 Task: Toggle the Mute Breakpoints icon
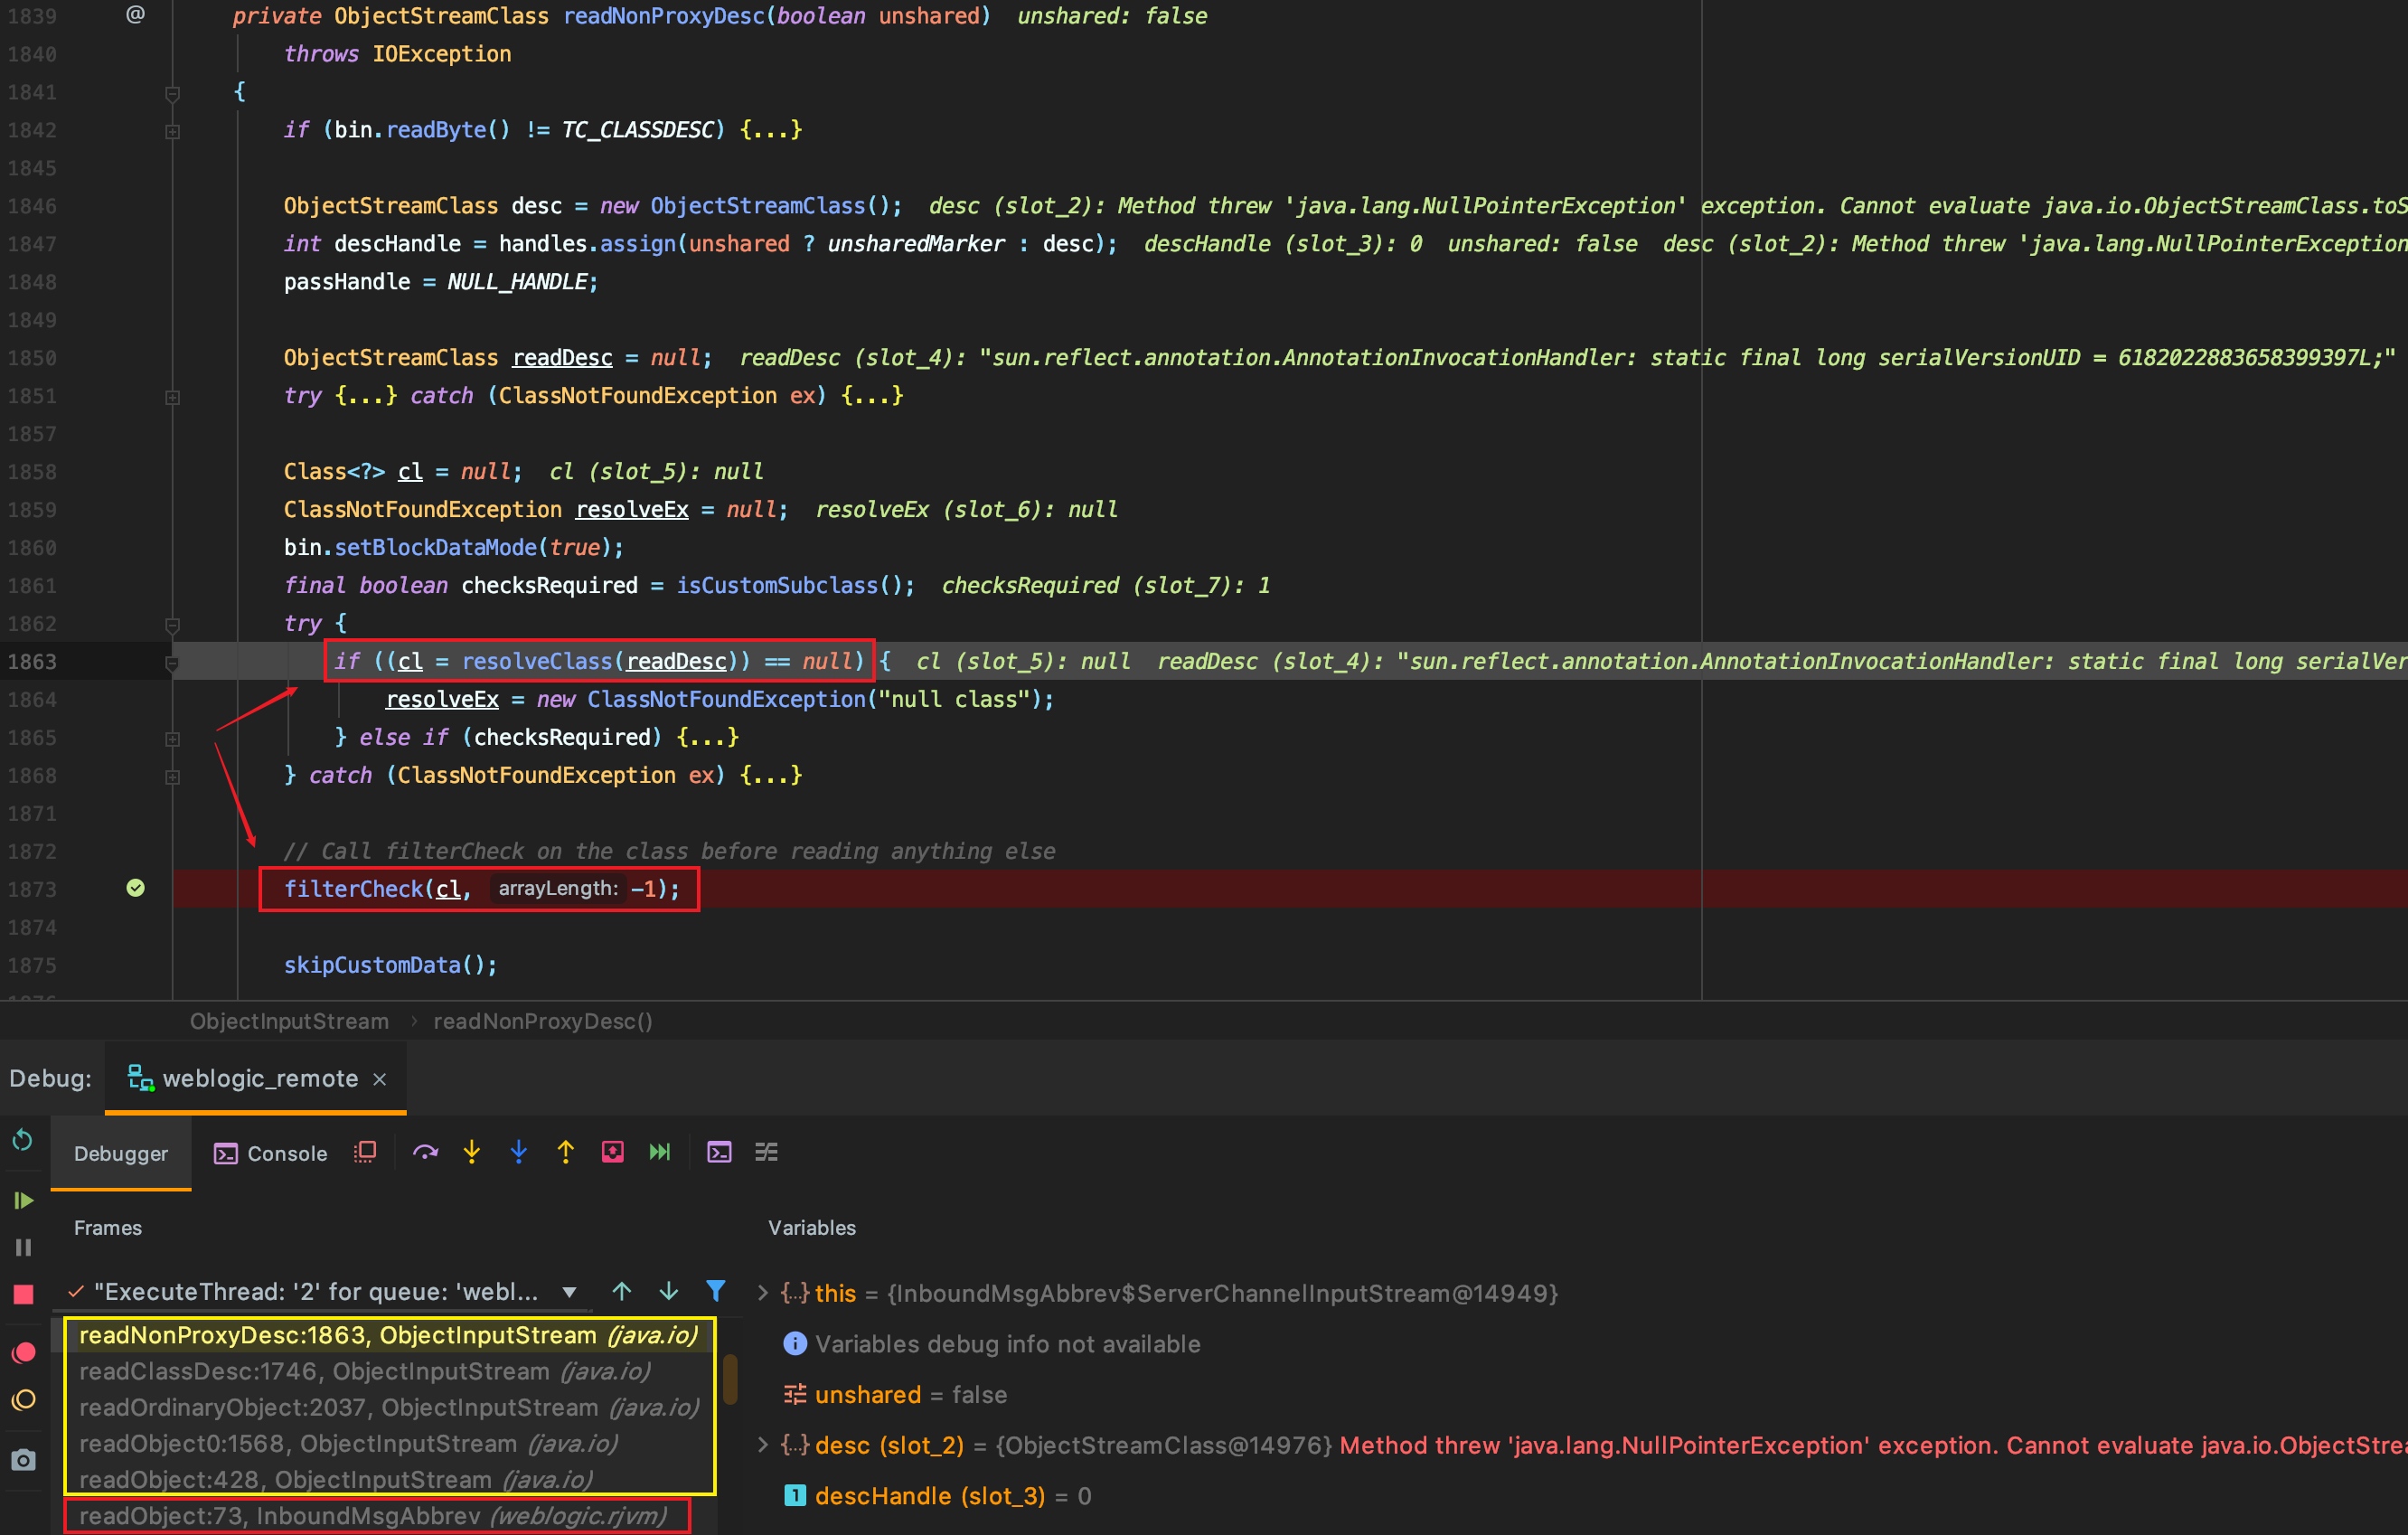pyautogui.click(x=23, y=1400)
